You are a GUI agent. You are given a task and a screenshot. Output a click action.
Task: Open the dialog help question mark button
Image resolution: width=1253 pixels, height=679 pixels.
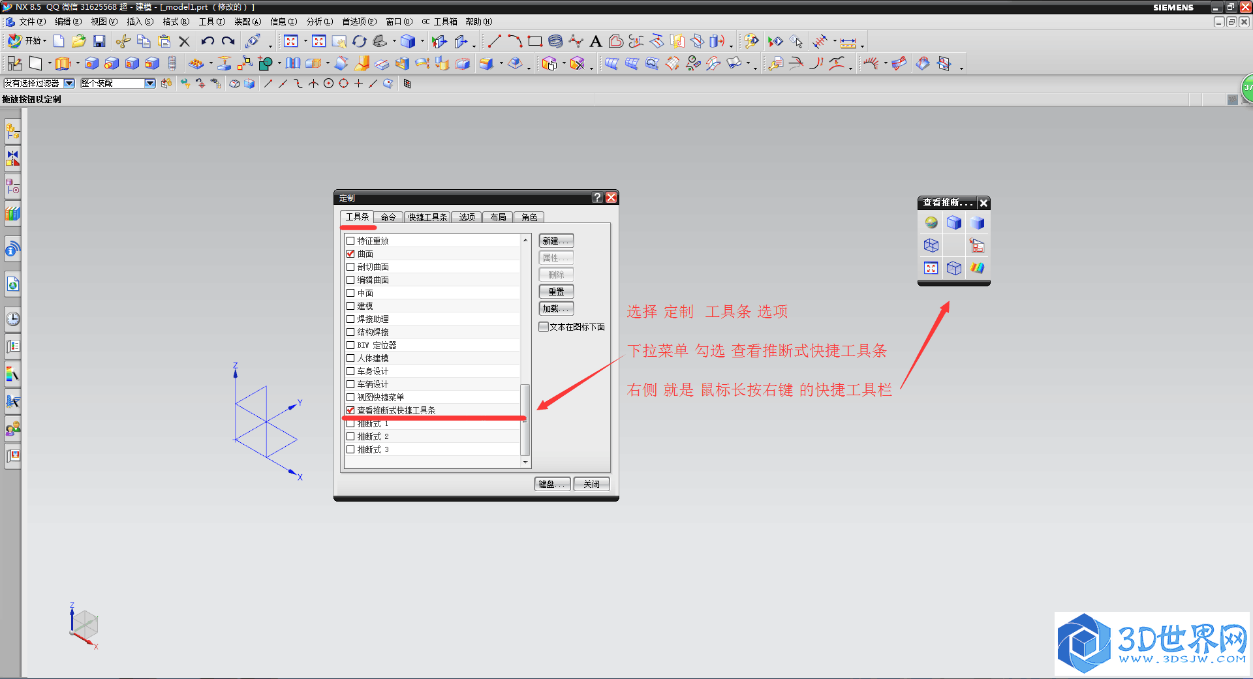597,198
